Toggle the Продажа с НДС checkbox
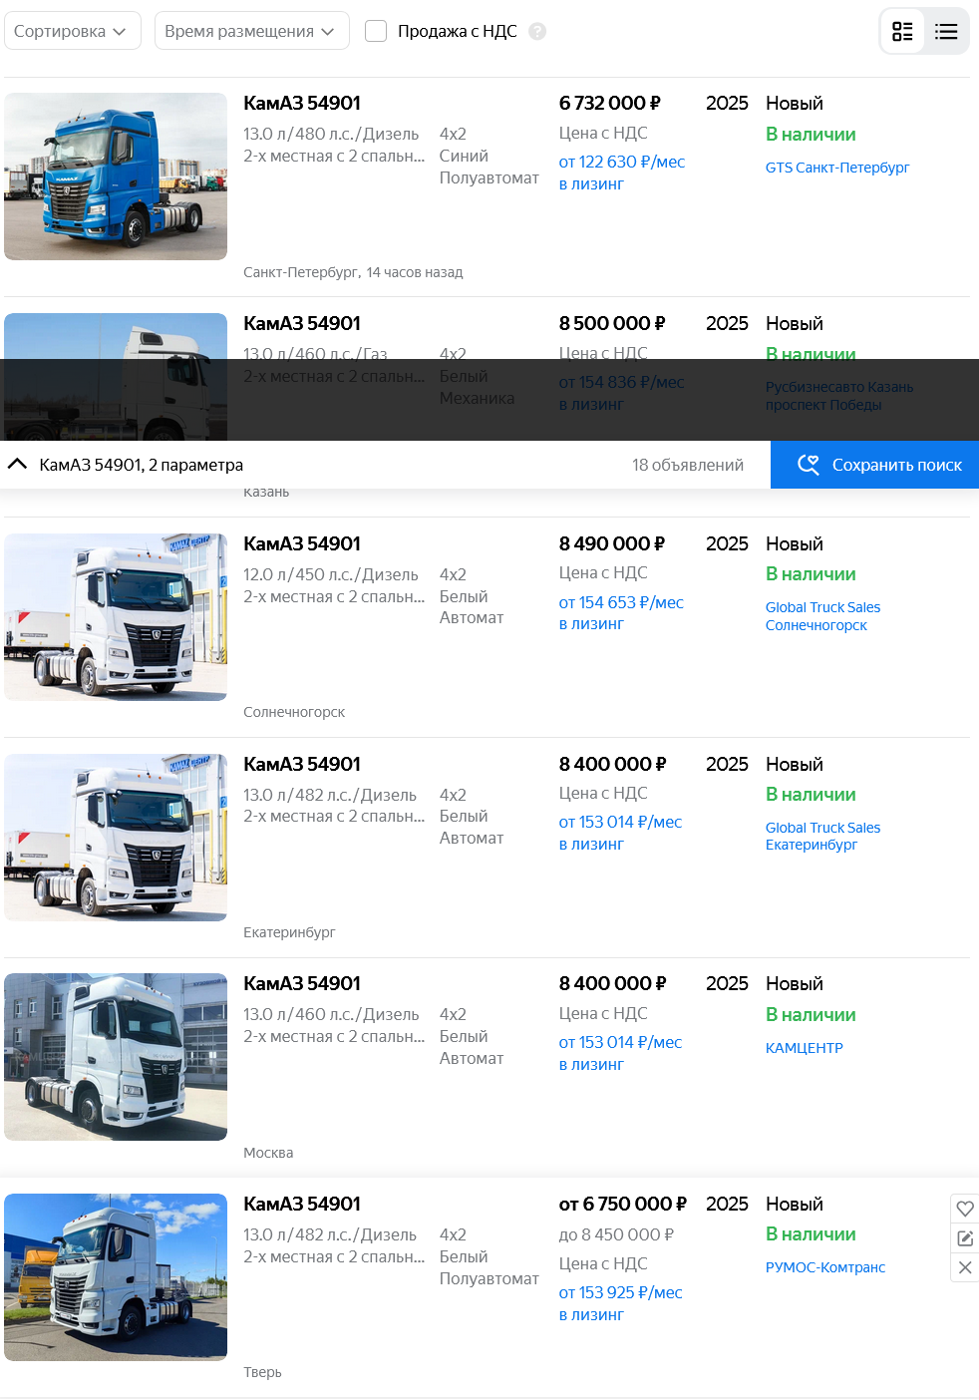 (x=376, y=32)
